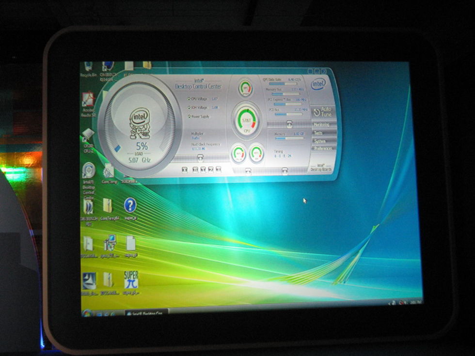Select the first profile button below dial
This screenshot has width=475, height=356.
tap(185, 170)
